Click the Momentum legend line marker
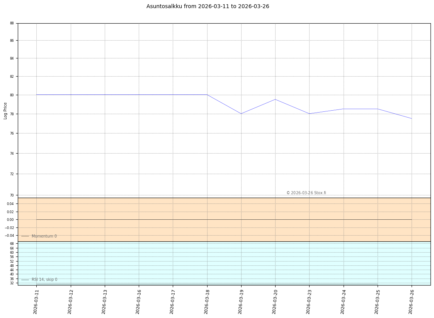Image resolution: width=434 pixels, height=318 pixels. coord(25,236)
